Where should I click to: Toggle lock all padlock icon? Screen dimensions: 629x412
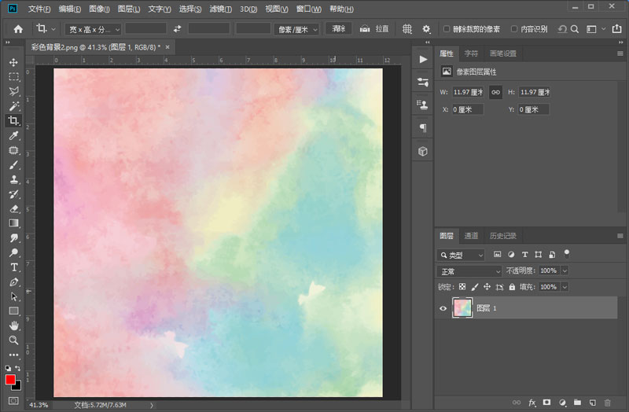pyautogui.click(x=512, y=287)
